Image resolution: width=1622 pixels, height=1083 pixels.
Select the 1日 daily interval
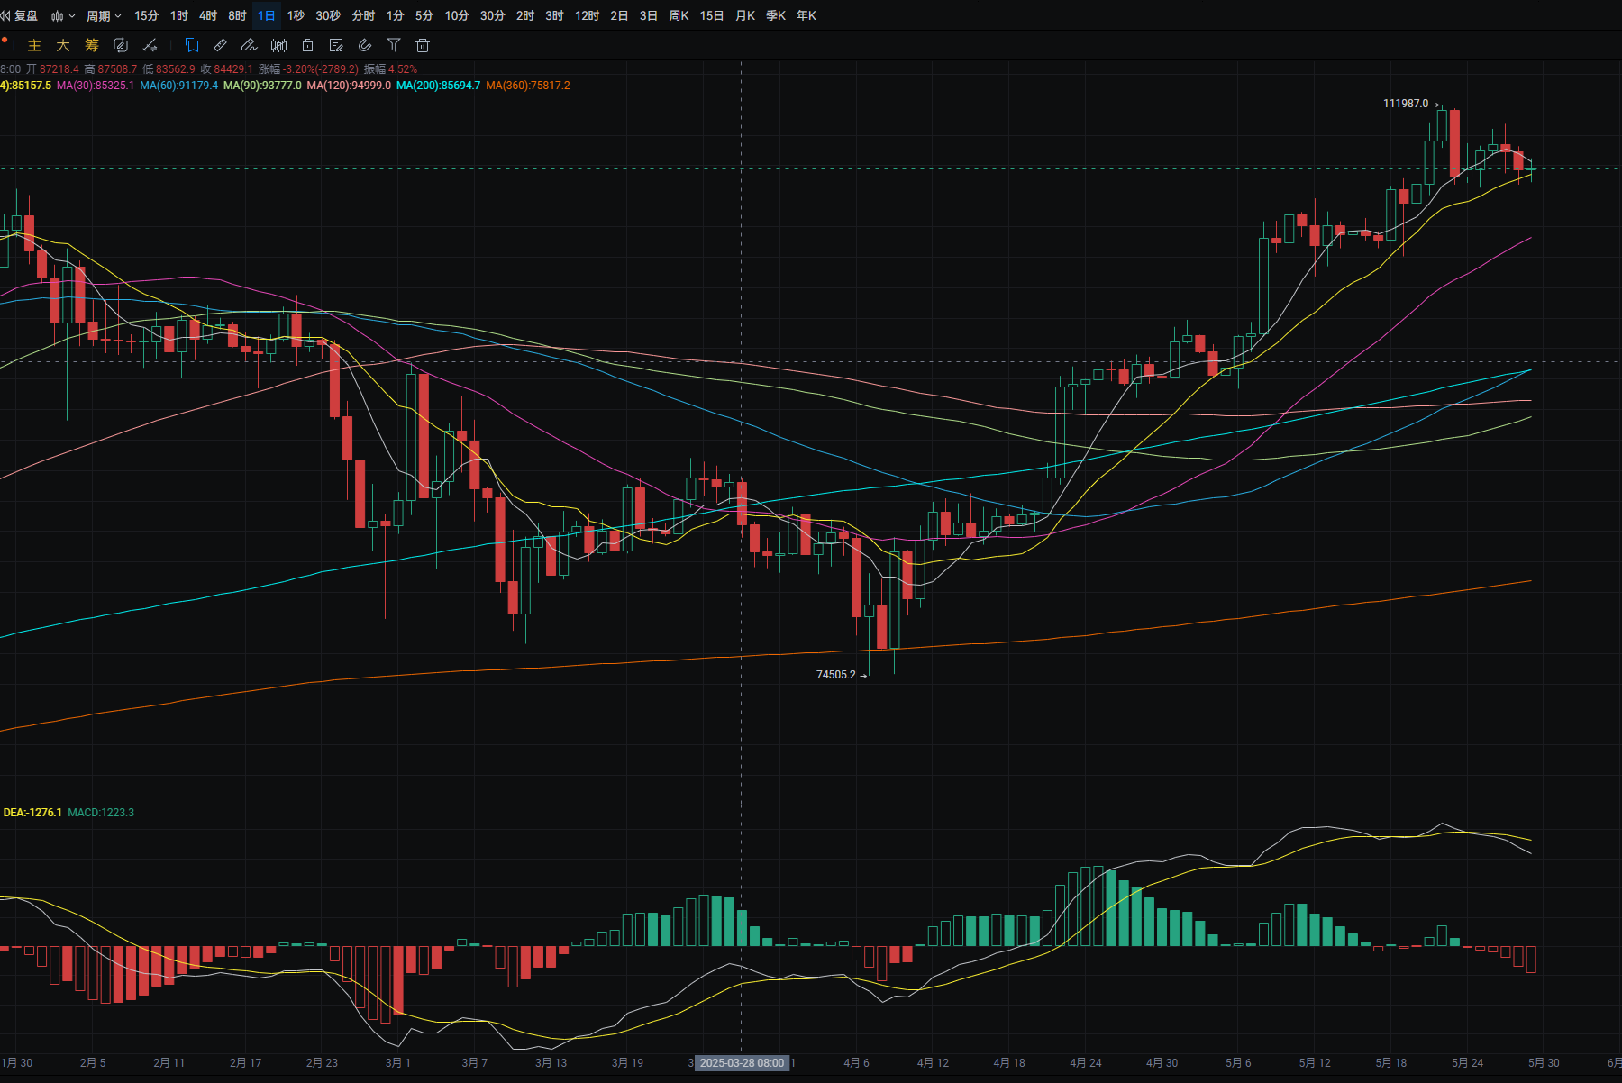coord(267,15)
